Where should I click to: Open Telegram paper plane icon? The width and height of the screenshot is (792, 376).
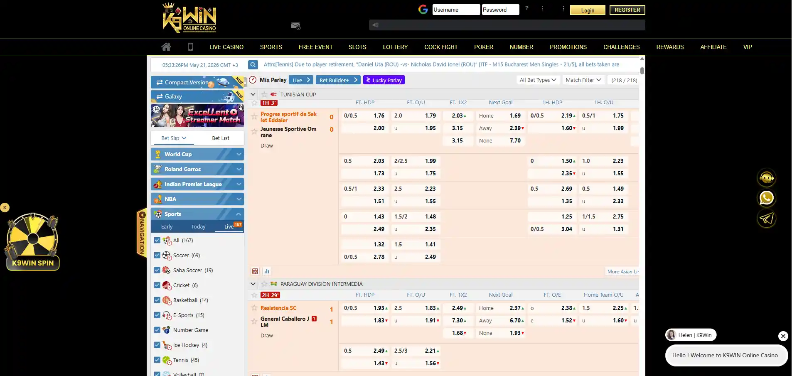(766, 219)
